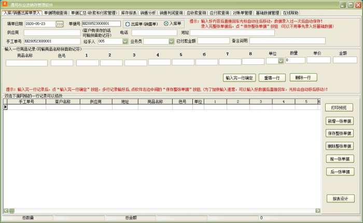Click the 电话 input field
The width and height of the screenshot is (363, 223).
point(155,33)
